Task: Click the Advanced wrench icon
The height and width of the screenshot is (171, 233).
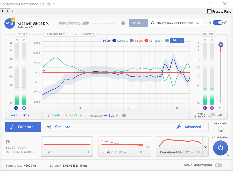Action: pos(179,127)
